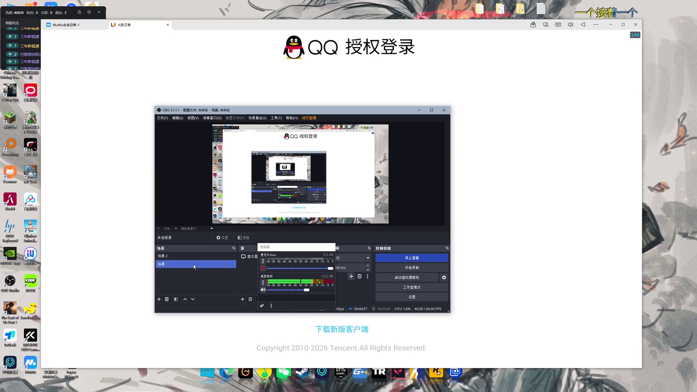Undock the scene transitions panel
This screenshot has height=392, width=697.
pos(369,248)
